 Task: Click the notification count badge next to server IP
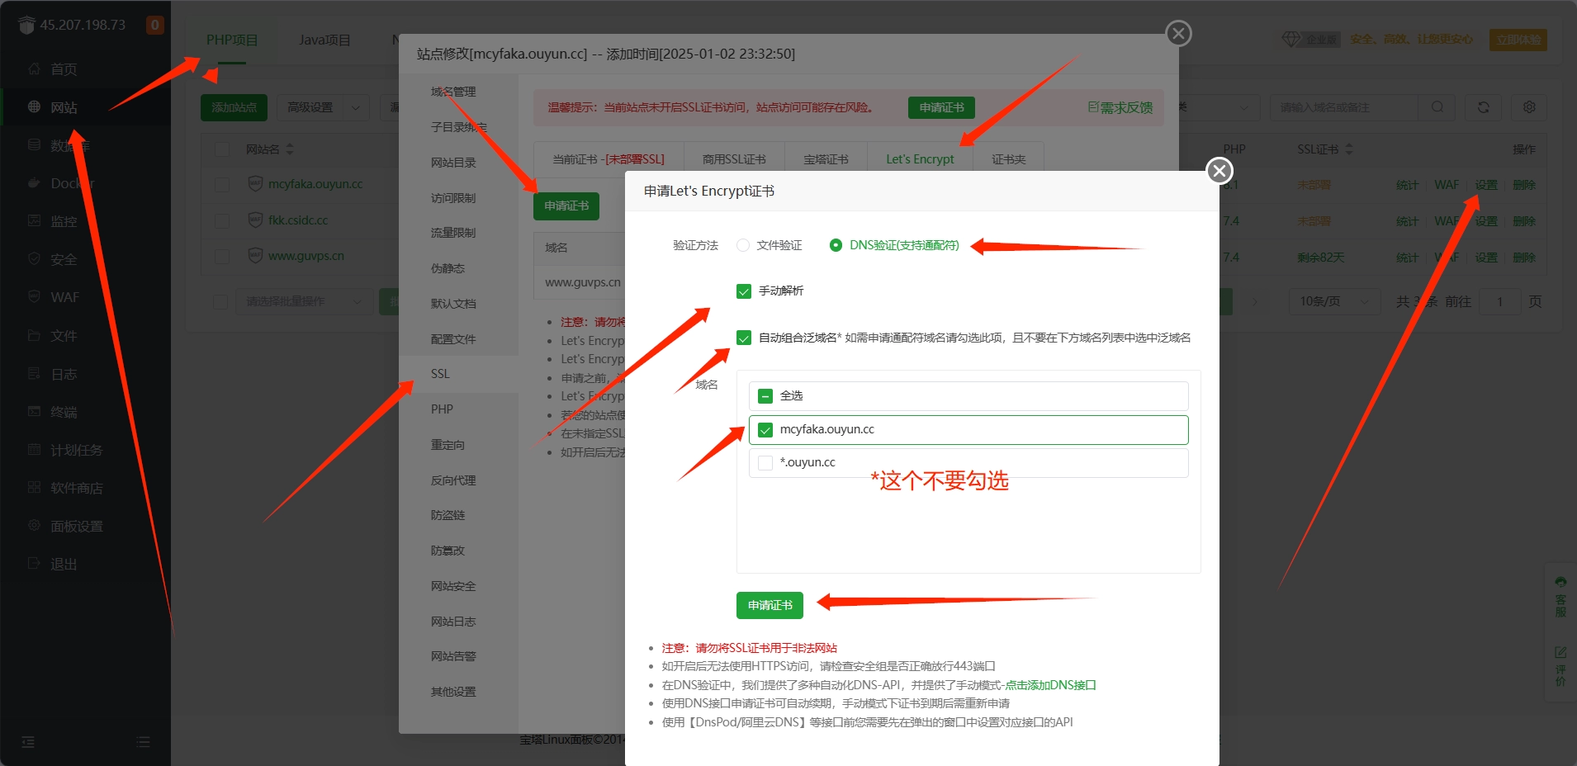tap(154, 25)
